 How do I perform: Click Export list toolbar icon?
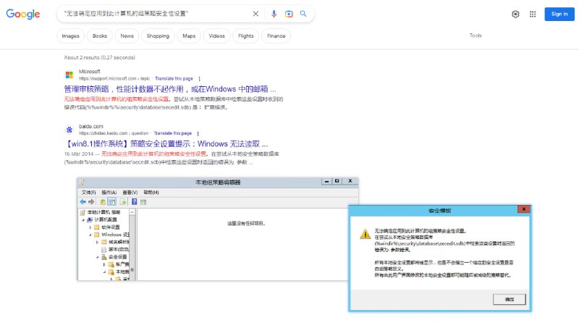(x=123, y=202)
